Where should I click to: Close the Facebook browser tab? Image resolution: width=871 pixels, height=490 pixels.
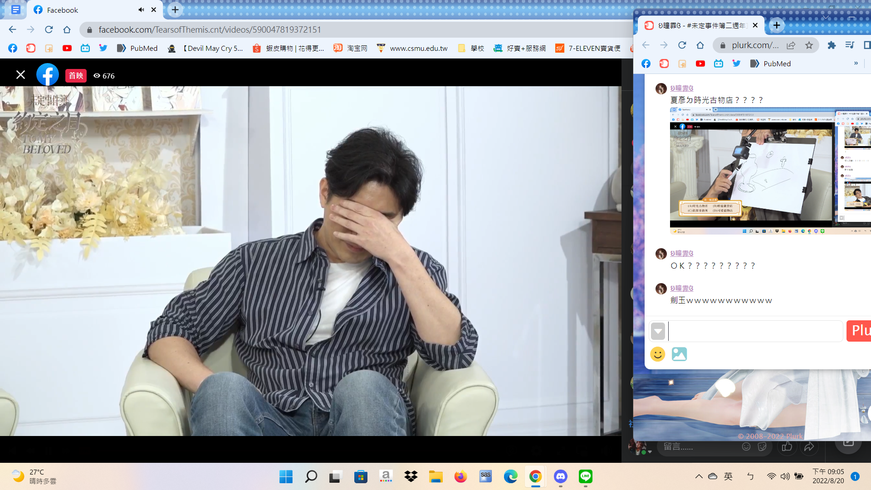(154, 10)
